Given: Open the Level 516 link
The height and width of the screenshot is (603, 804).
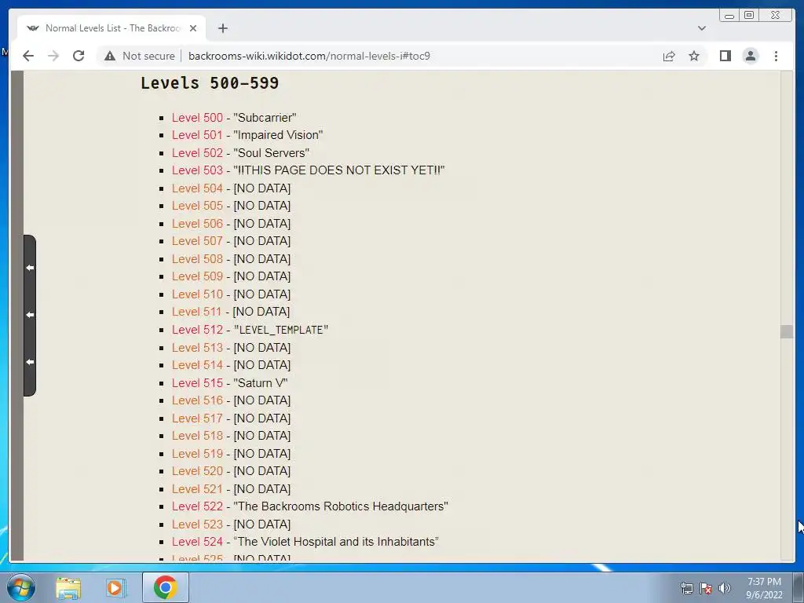Looking at the screenshot, I should (x=197, y=400).
